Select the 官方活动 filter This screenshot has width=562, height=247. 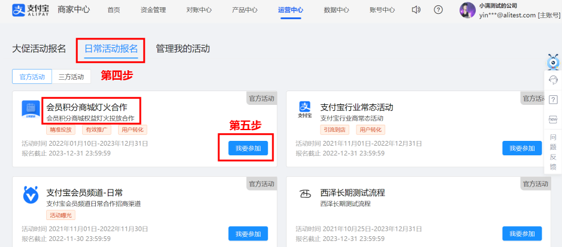coord(32,76)
